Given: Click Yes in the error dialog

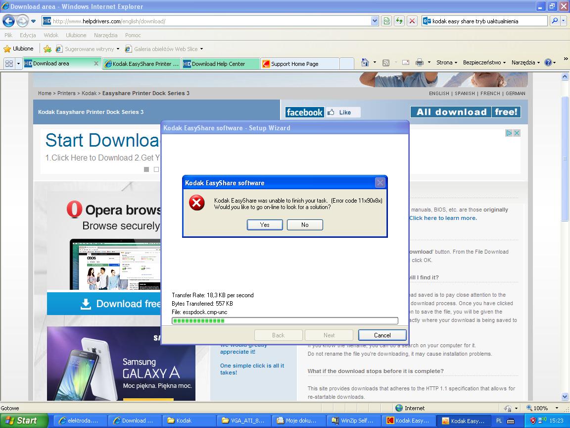Looking at the screenshot, I should click(265, 225).
